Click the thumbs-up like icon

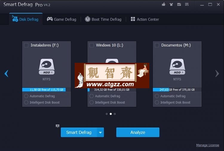164,4
